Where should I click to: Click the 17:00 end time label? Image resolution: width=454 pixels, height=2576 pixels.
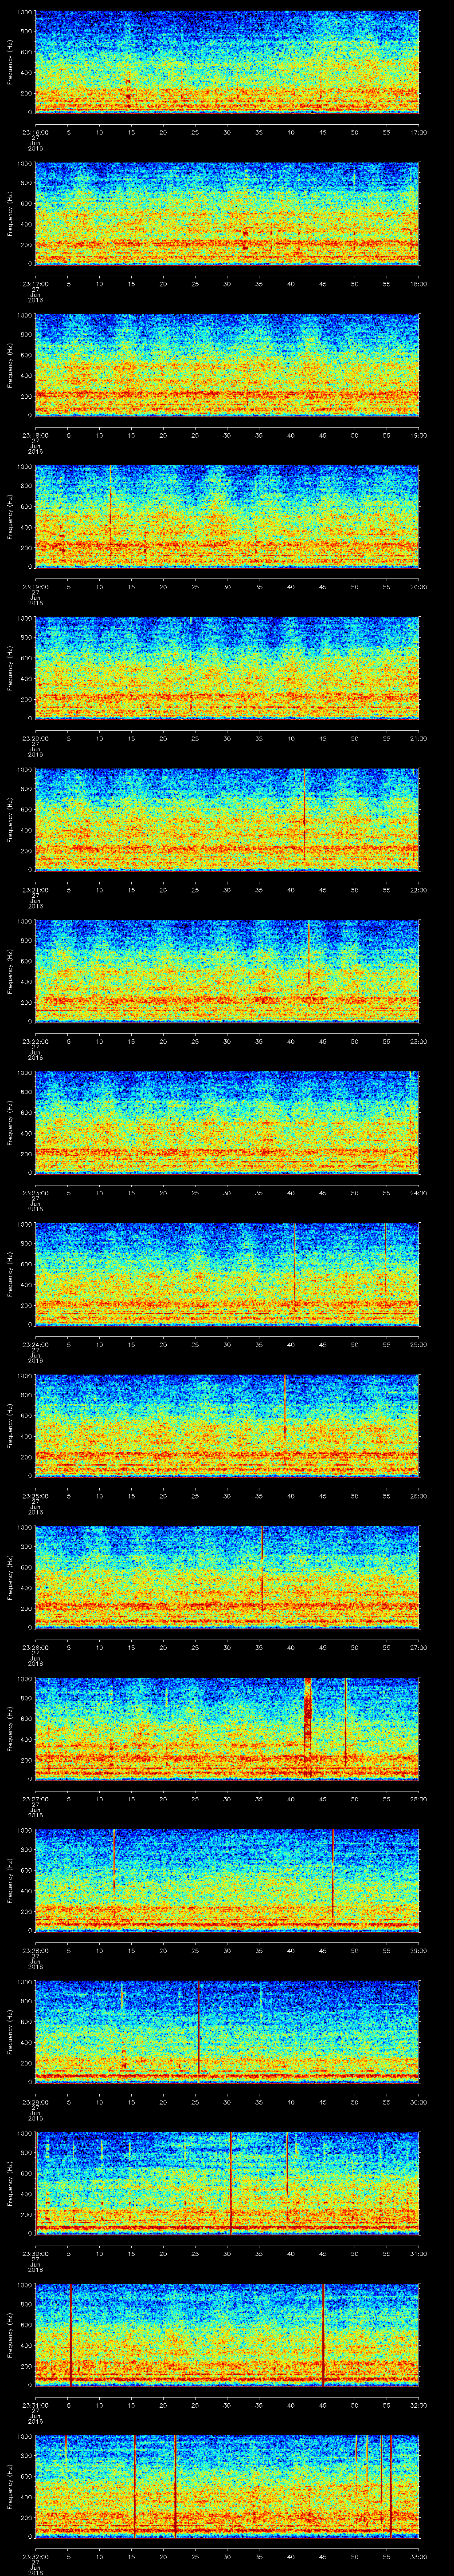(x=418, y=132)
